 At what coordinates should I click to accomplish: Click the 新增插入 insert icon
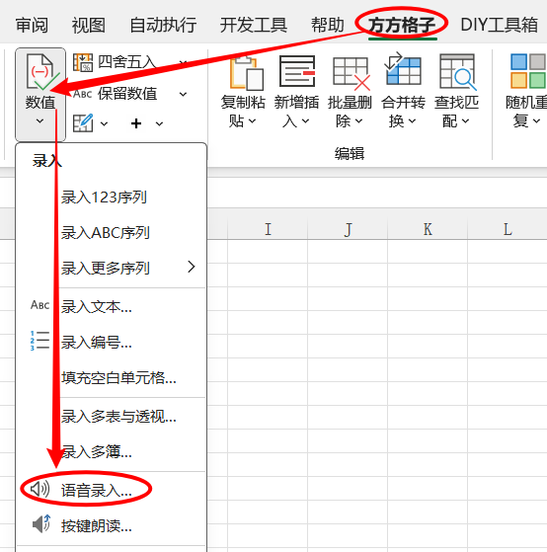tap(297, 71)
